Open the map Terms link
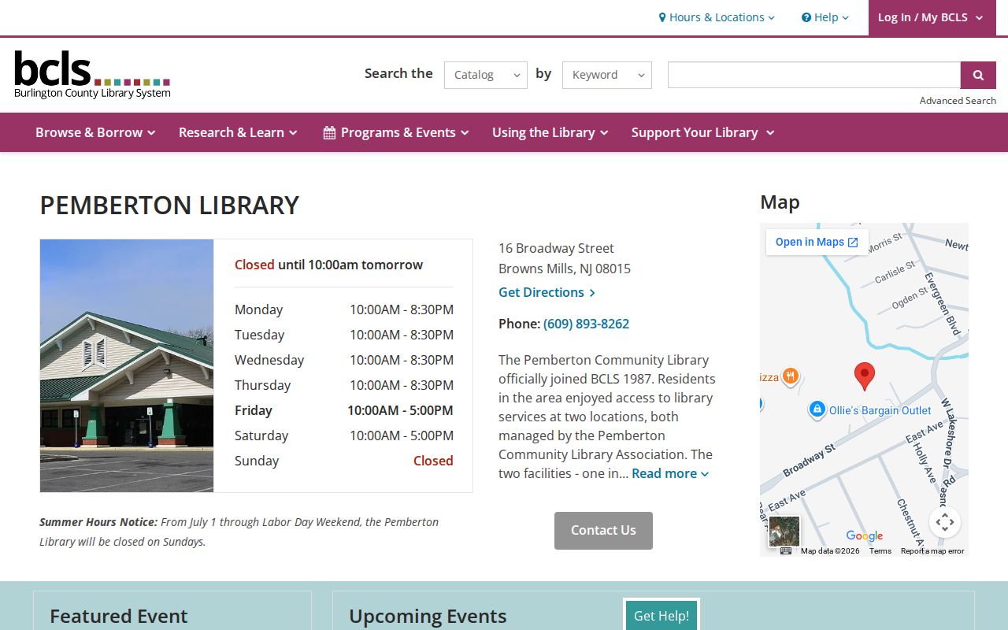1008x630 pixels. point(880,551)
